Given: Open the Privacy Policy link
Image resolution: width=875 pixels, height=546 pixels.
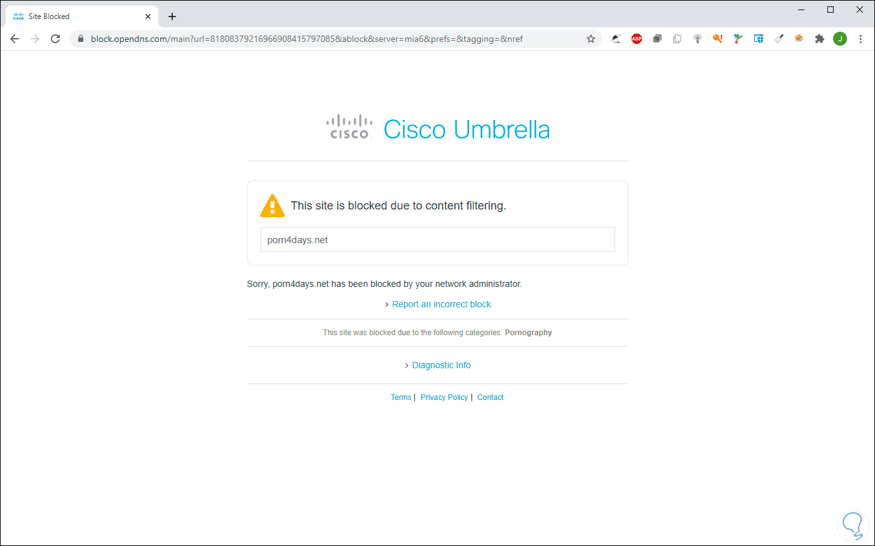Looking at the screenshot, I should (444, 397).
